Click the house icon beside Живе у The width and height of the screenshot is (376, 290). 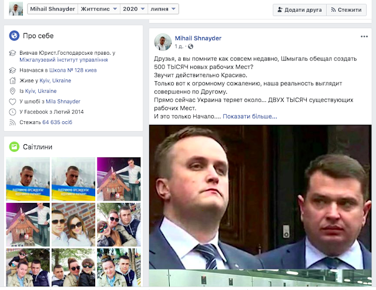pos(12,81)
